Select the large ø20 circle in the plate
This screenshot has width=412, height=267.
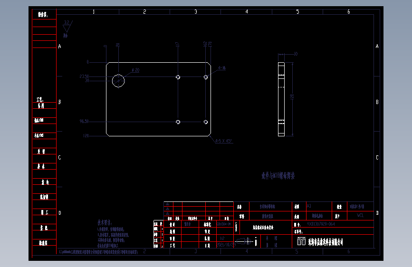118,81
